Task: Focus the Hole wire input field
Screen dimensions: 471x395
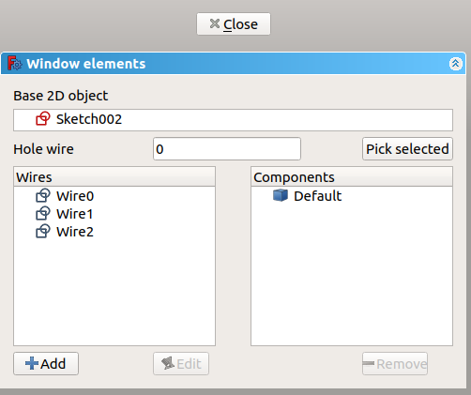Action: coord(227,149)
